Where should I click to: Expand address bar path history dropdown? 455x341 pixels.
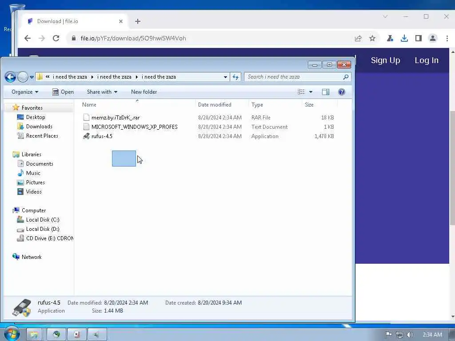(225, 77)
